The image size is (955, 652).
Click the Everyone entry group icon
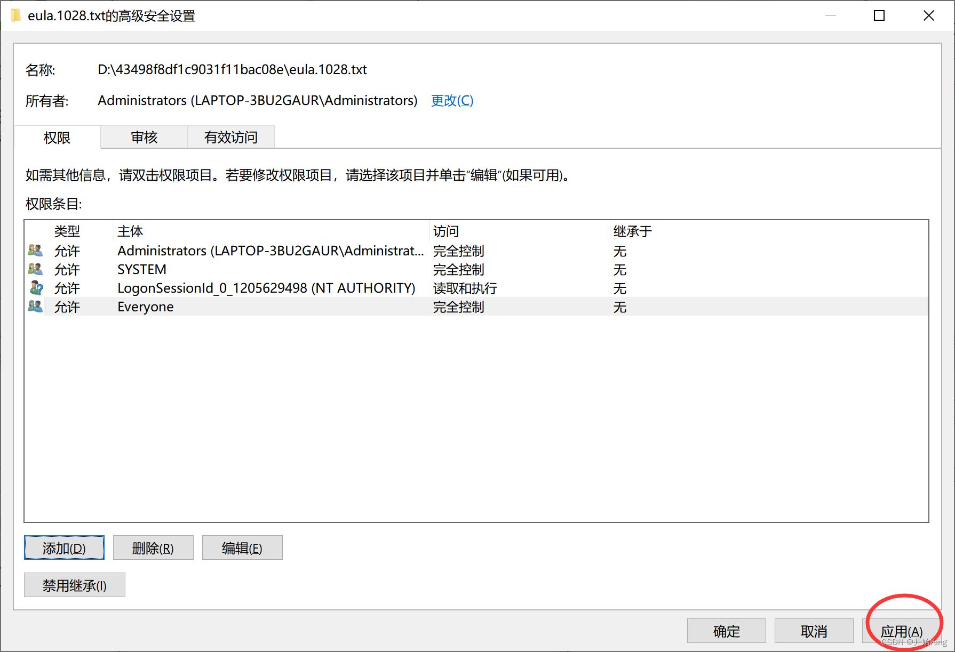coord(35,307)
